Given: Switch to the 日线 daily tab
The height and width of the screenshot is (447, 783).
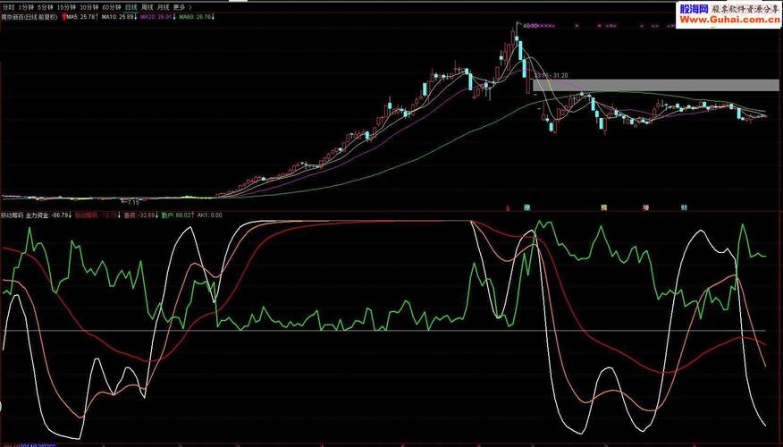Looking at the screenshot, I should click(x=130, y=7).
